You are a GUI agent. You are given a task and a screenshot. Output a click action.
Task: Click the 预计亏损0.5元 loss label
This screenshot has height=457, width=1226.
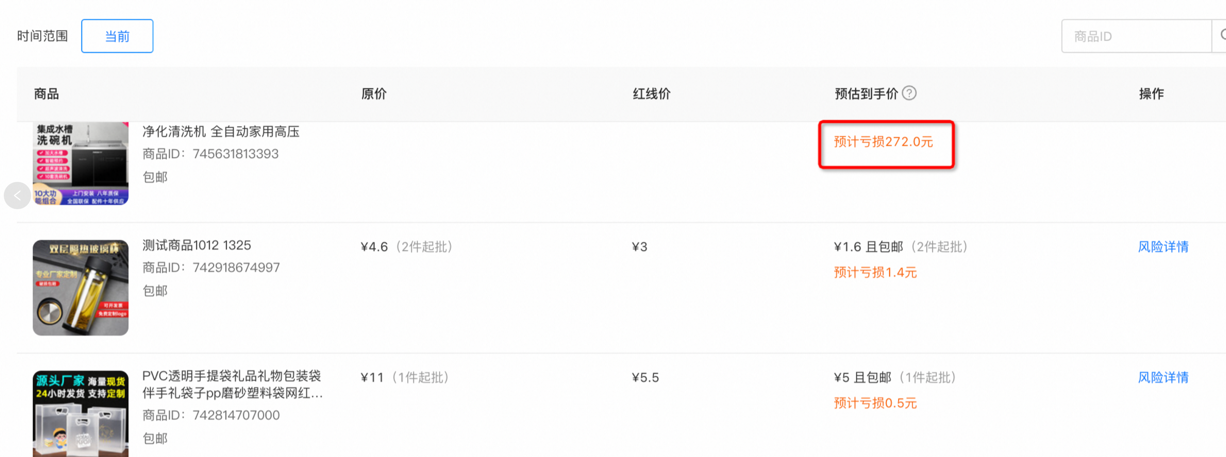pos(875,403)
